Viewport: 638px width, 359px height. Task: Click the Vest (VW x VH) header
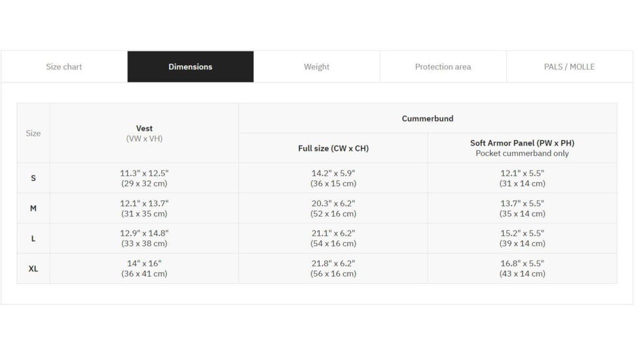point(144,133)
